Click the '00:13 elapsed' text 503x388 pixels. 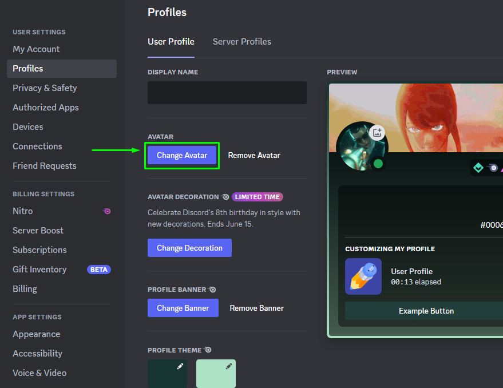tap(416, 282)
